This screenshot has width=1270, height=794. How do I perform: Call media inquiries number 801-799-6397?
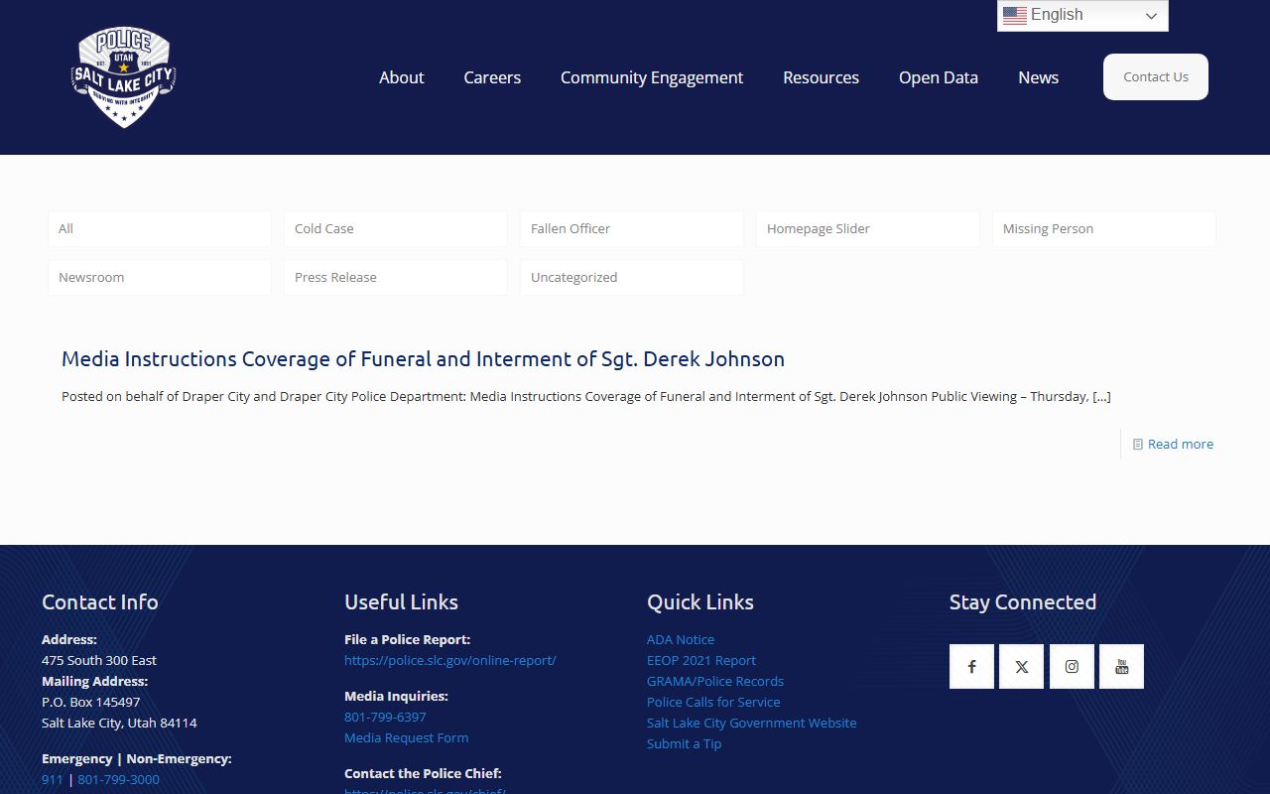coord(385,717)
